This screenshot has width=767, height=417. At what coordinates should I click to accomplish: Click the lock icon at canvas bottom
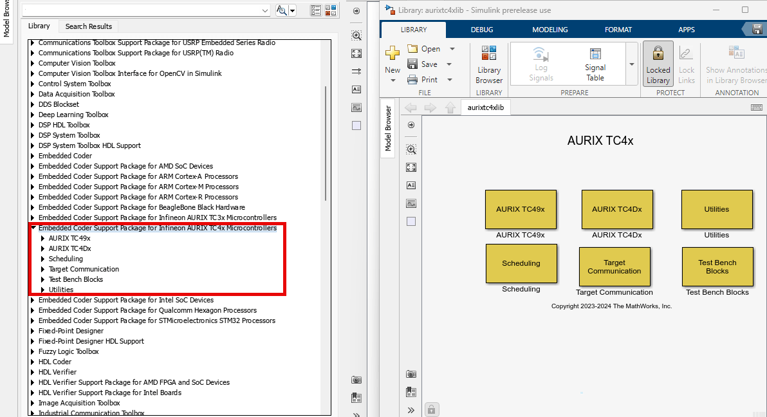point(431,409)
